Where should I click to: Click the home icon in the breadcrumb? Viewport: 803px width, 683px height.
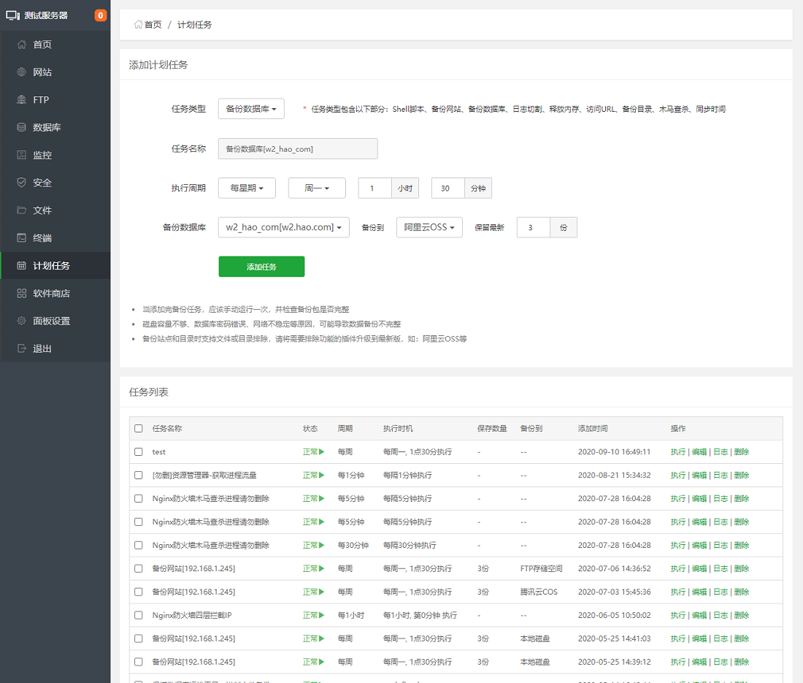point(138,25)
